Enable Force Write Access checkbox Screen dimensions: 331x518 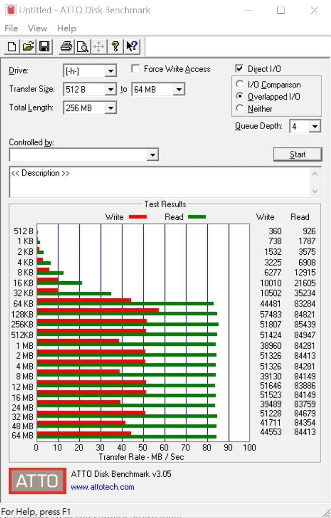(x=135, y=69)
